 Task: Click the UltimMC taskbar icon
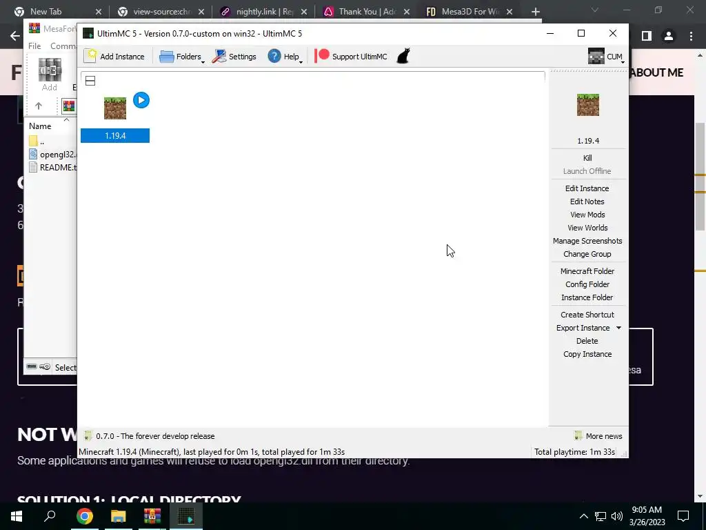186,516
